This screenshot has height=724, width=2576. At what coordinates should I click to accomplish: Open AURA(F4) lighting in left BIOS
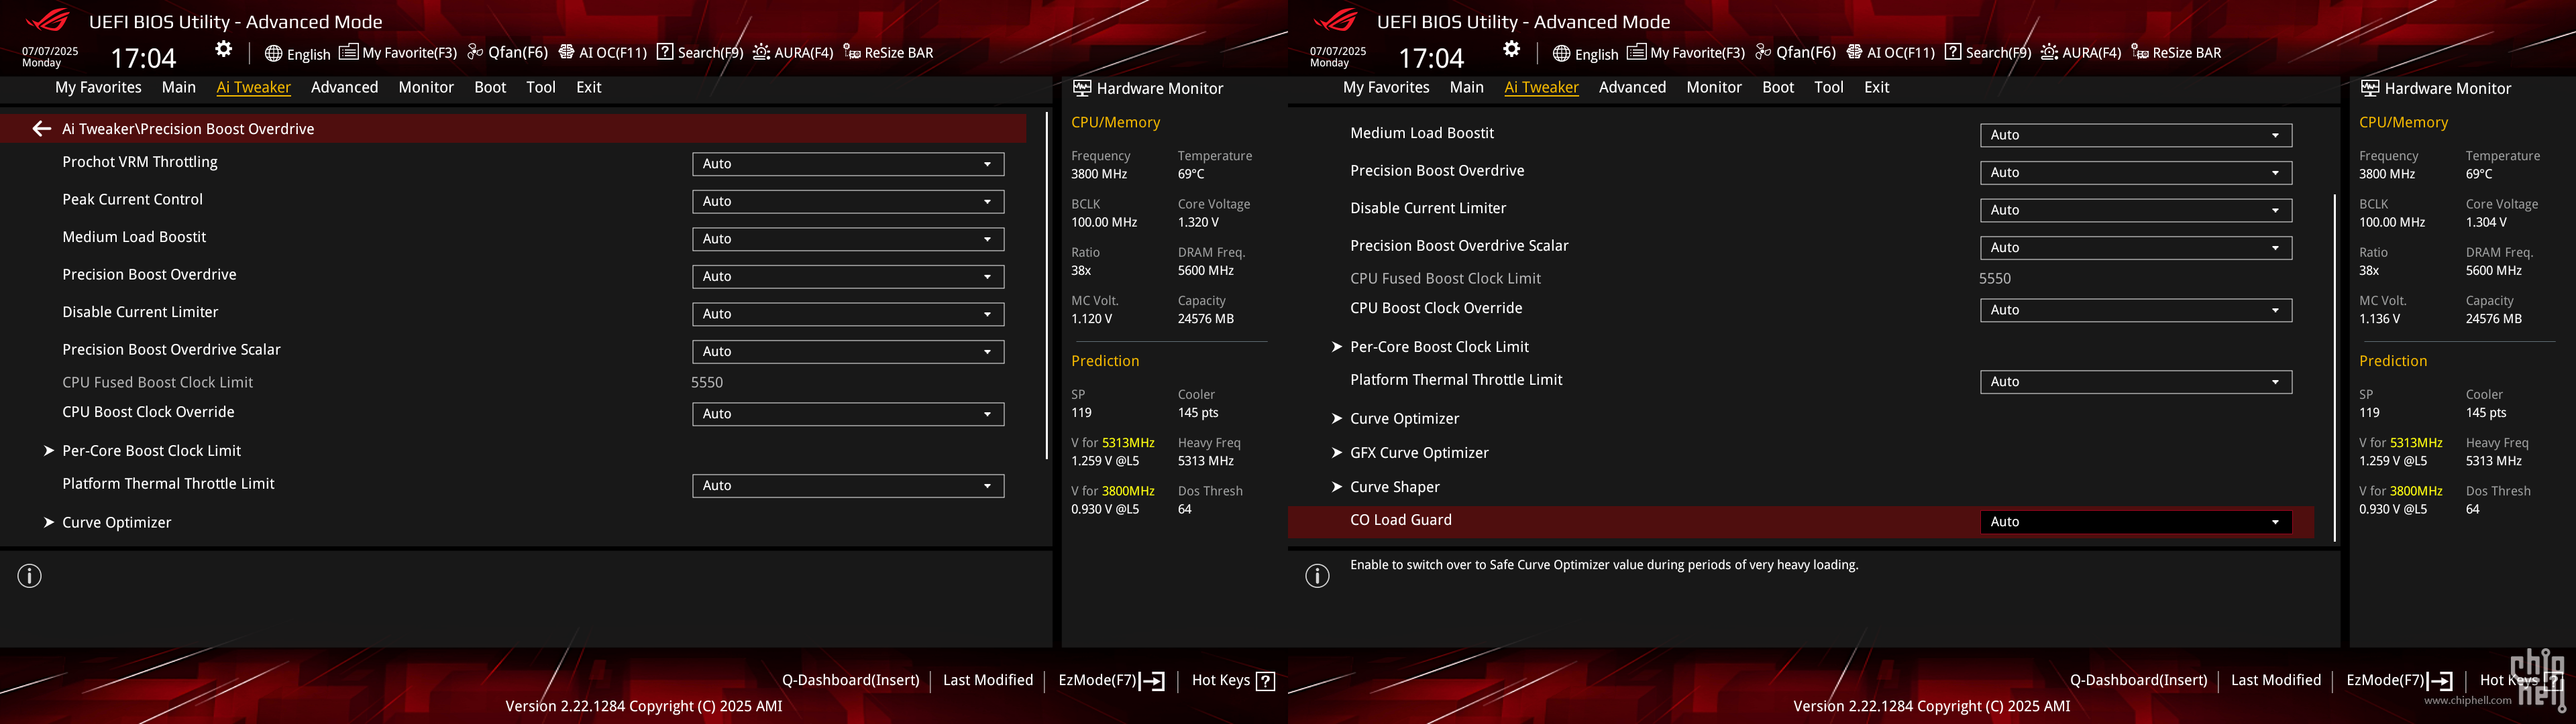(793, 53)
